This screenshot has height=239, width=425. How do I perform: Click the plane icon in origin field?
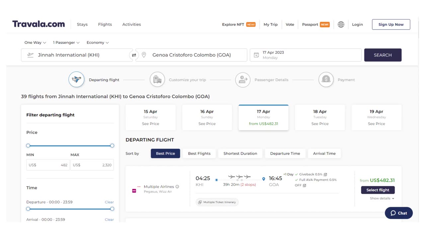coord(31,55)
